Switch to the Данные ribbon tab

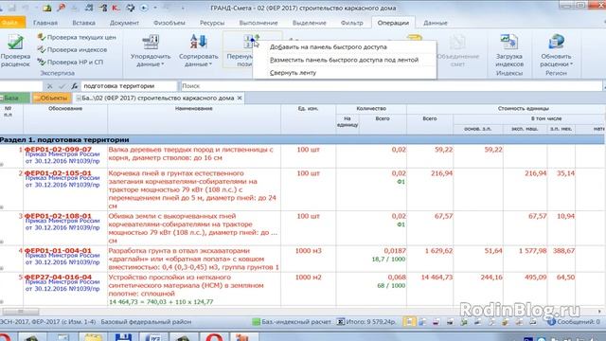(436, 23)
